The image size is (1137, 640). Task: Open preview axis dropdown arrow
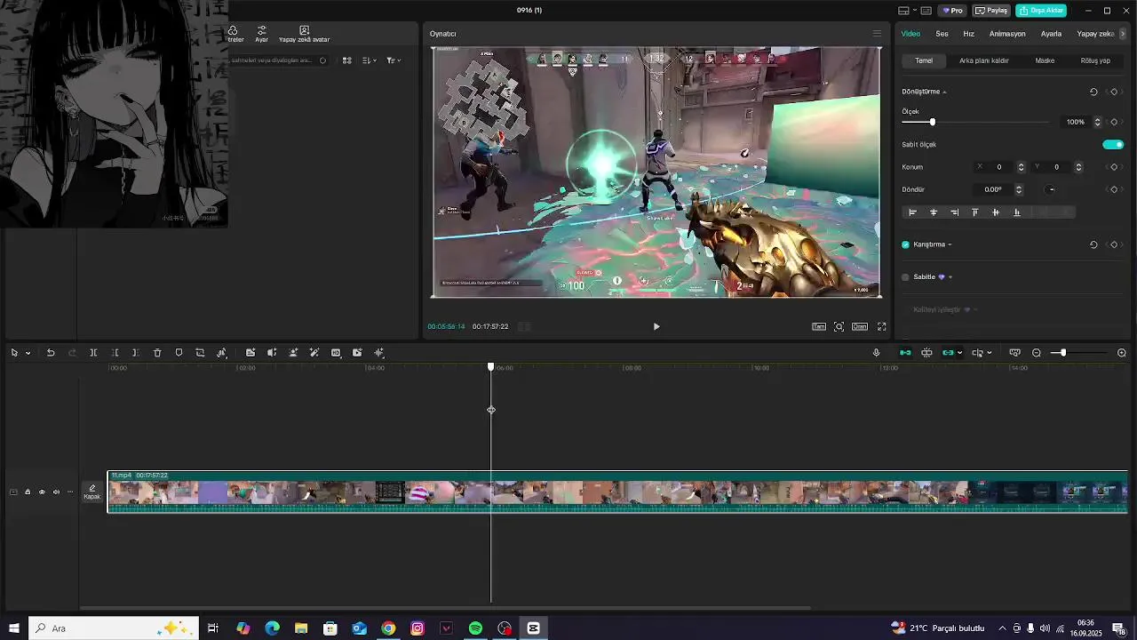[989, 353]
